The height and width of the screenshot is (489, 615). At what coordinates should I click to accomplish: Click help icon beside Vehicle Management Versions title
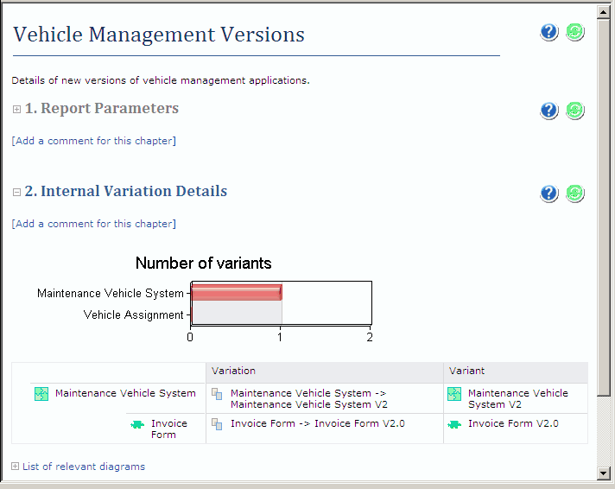pos(549,32)
